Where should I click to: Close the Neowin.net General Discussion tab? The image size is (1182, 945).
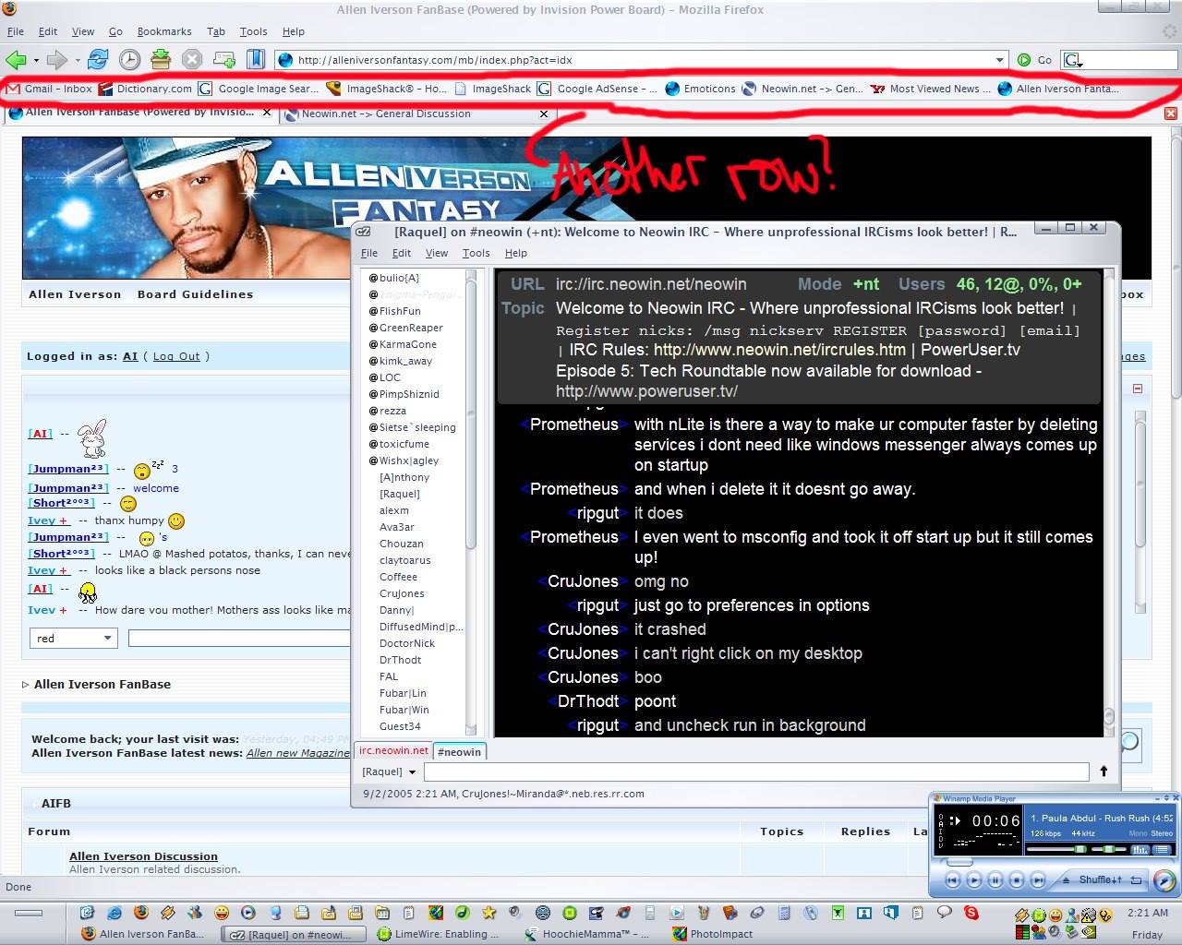(544, 114)
